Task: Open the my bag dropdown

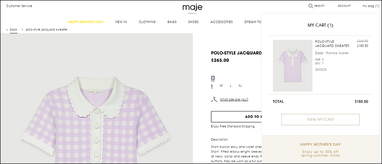Action: [371, 6]
